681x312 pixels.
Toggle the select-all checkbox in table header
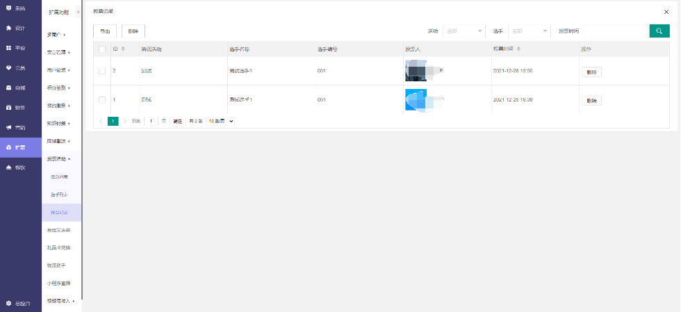pyautogui.click(x=102, y=49)
